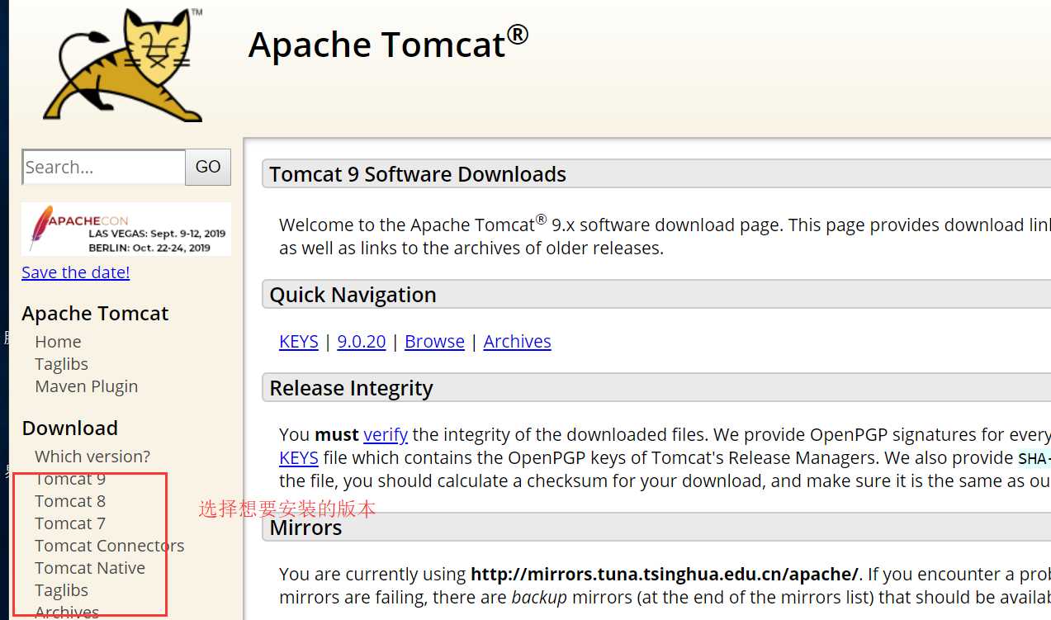Follow the "Save the date!" link
The width and height of the screenshot is (1051, 620).
[x=76, y=272]
